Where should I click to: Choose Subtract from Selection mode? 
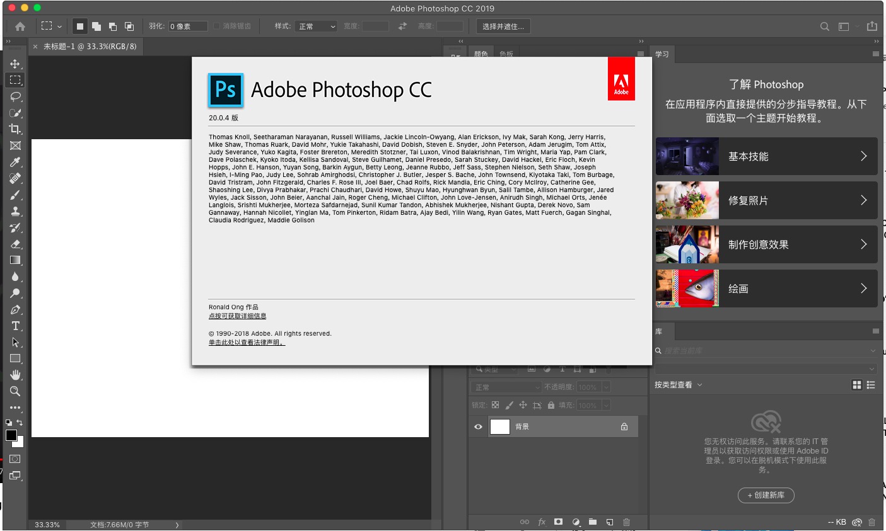click(113, 26)
